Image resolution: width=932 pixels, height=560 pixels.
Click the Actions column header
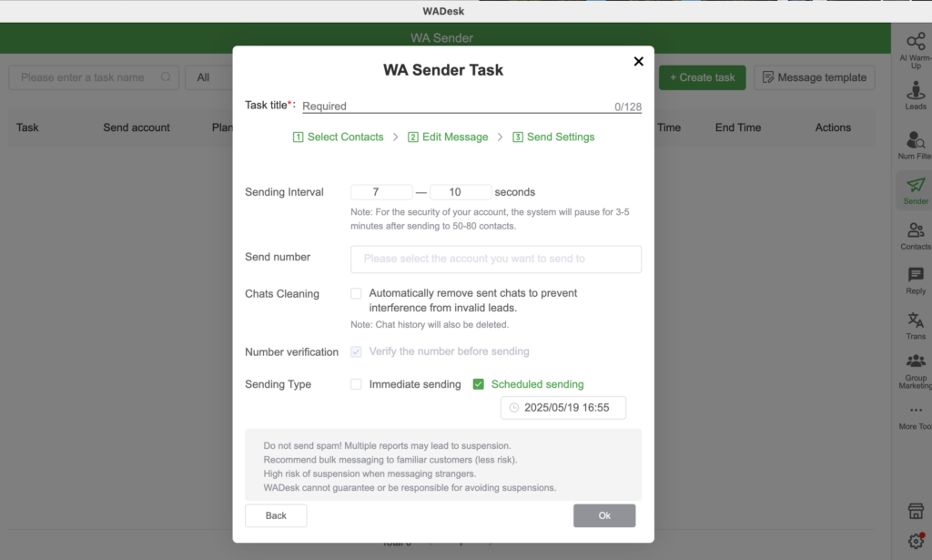point(833,127)
